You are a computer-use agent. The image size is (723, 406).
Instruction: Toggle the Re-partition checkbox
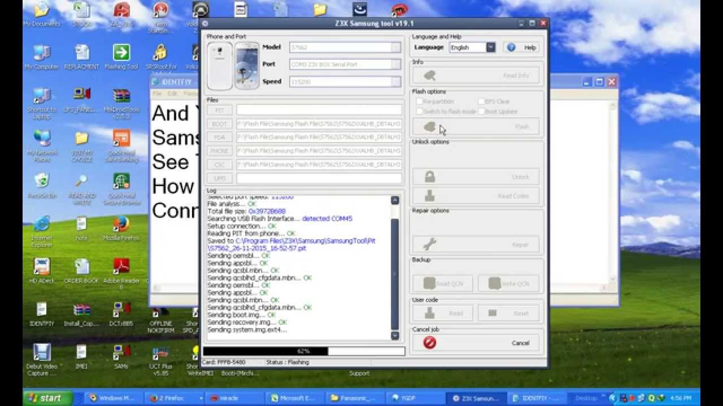tap(420, 101)
